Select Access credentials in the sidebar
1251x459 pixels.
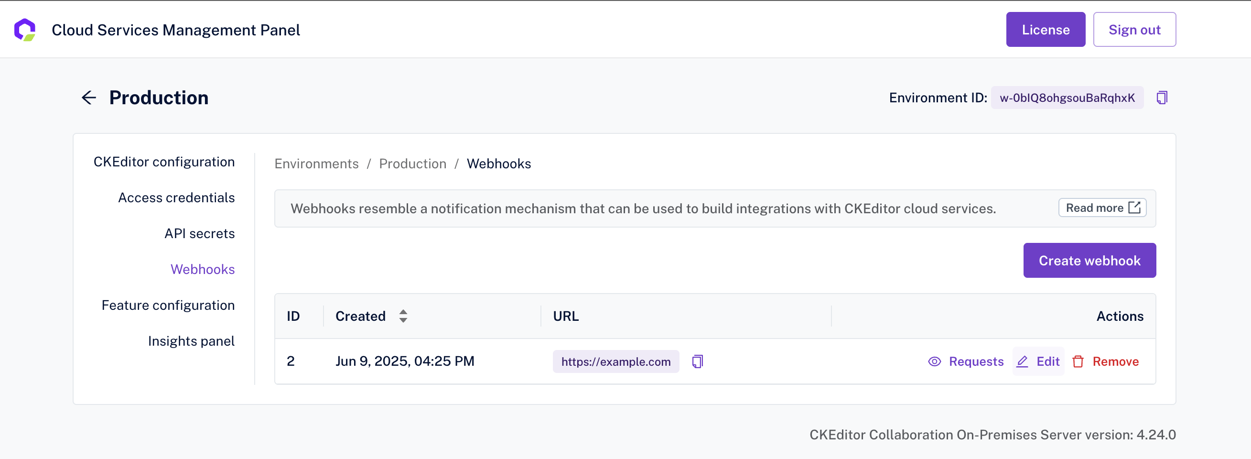(x=176, y=197)
